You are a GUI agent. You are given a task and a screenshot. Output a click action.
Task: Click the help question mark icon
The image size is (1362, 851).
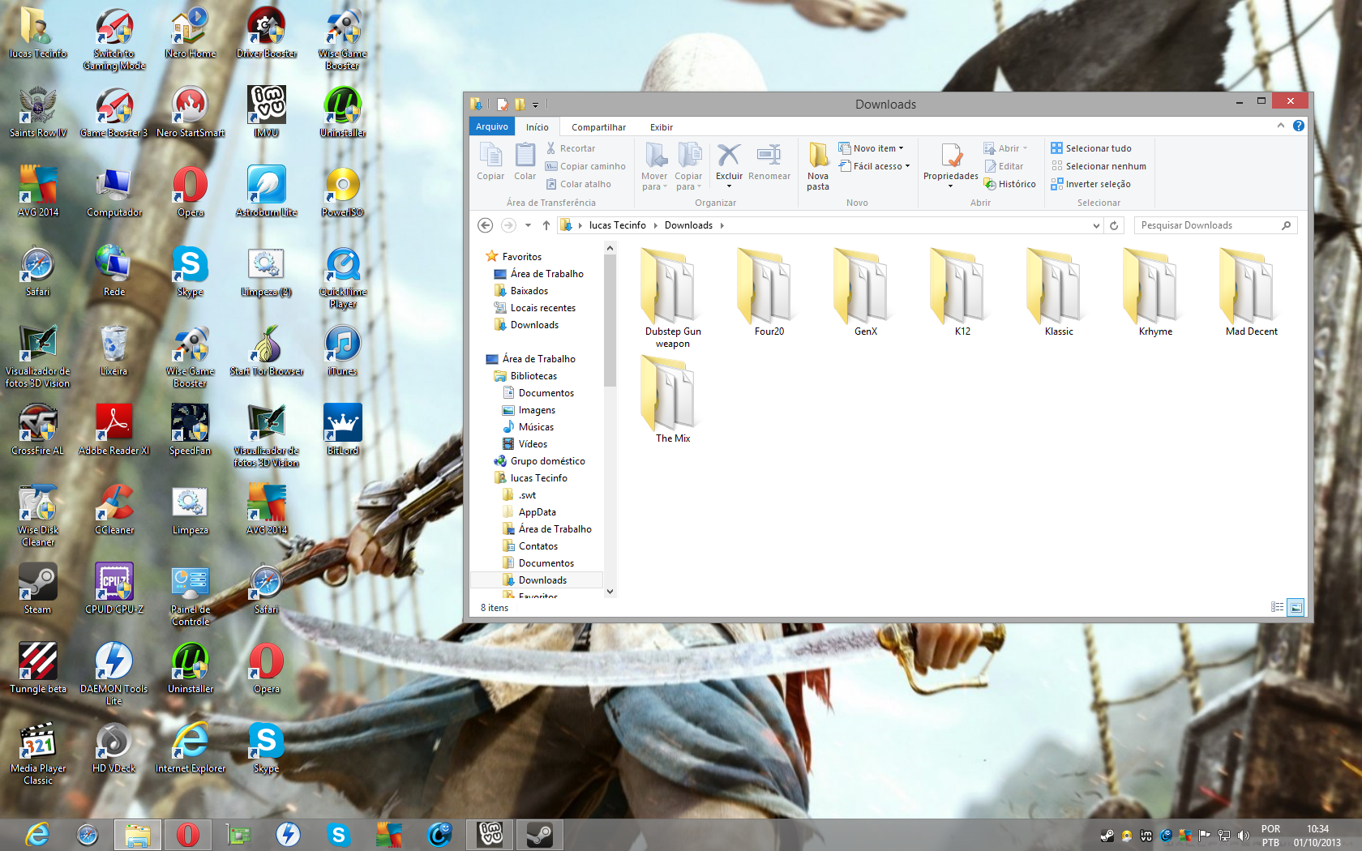(x=1298, y=126)
